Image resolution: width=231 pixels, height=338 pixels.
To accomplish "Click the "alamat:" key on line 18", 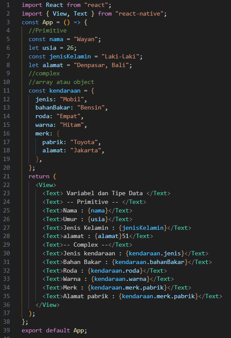I will [54, 151].
